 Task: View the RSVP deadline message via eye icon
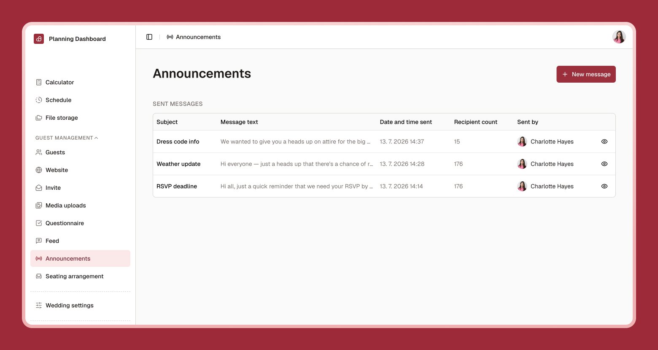pyautogui.click(x=604, y=186)
